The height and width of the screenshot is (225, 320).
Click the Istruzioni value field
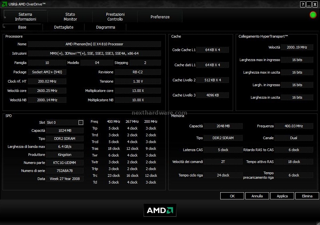point(94,53)
